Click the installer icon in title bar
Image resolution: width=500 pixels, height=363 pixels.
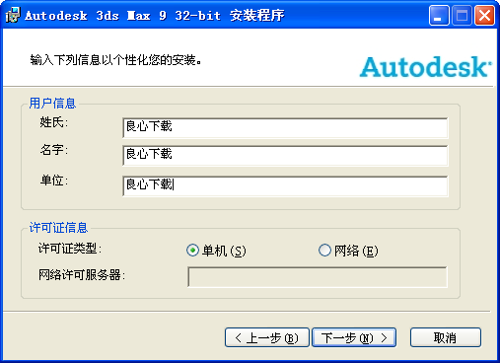13,15
